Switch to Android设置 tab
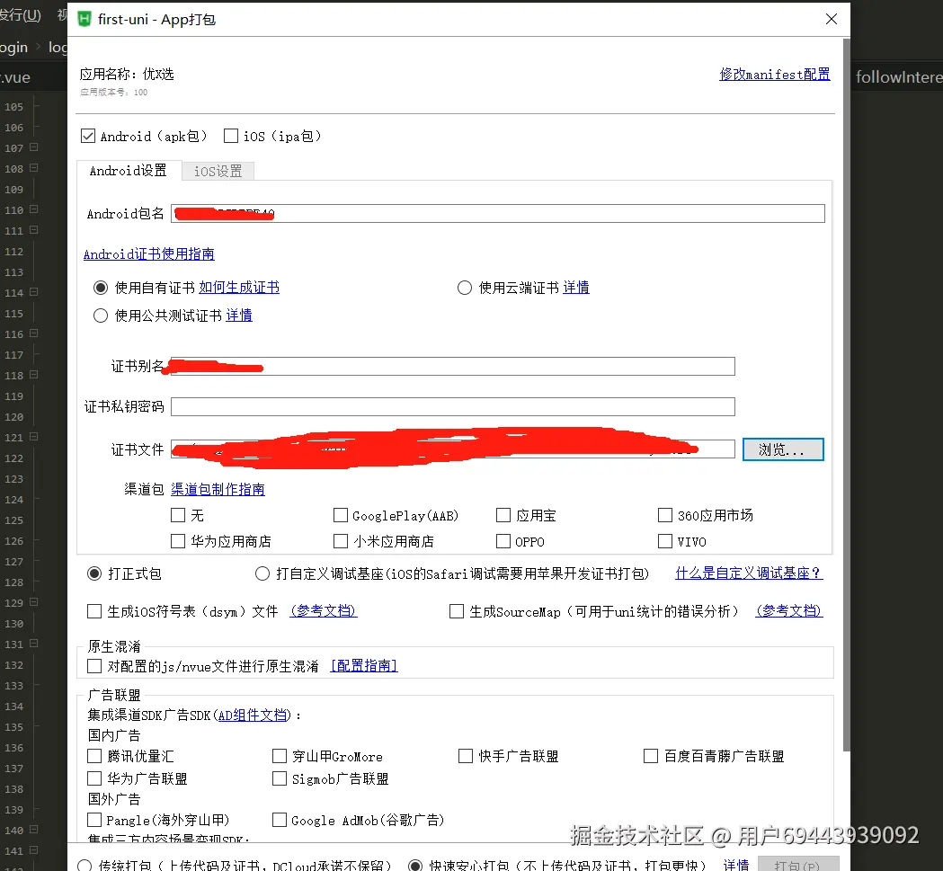This screenshot has height=871, width=943. (x=128, y=171)
